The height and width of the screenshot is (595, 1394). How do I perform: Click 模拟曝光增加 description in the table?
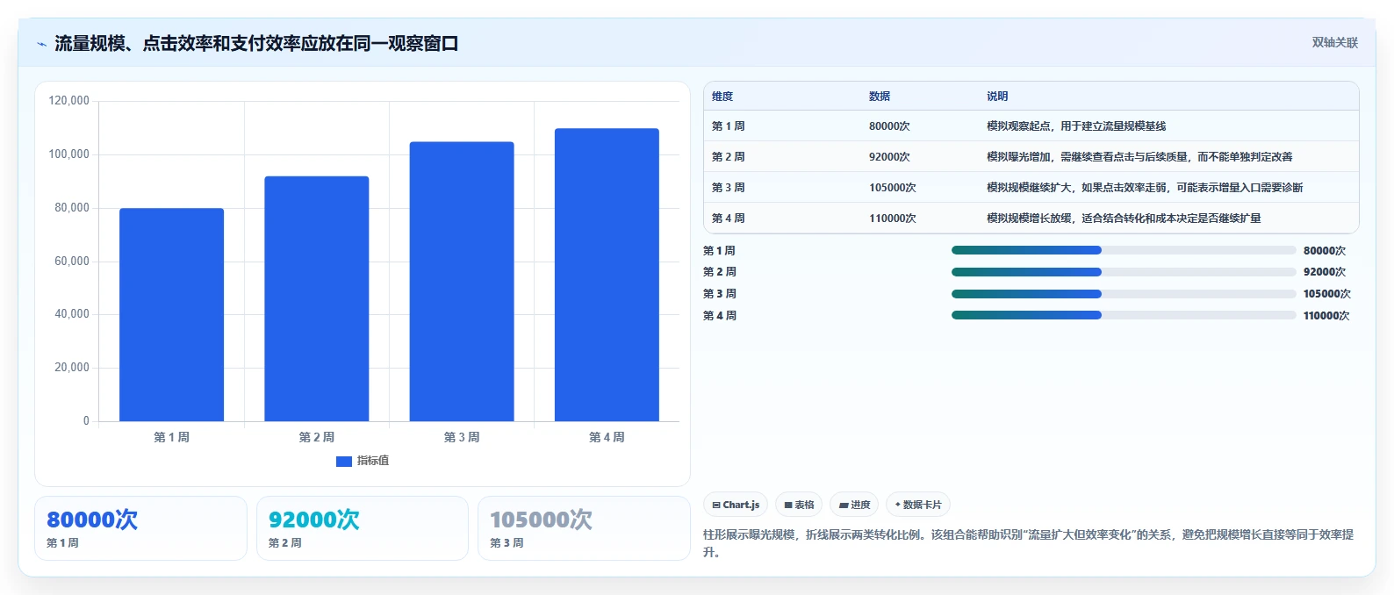(1139, 157)
